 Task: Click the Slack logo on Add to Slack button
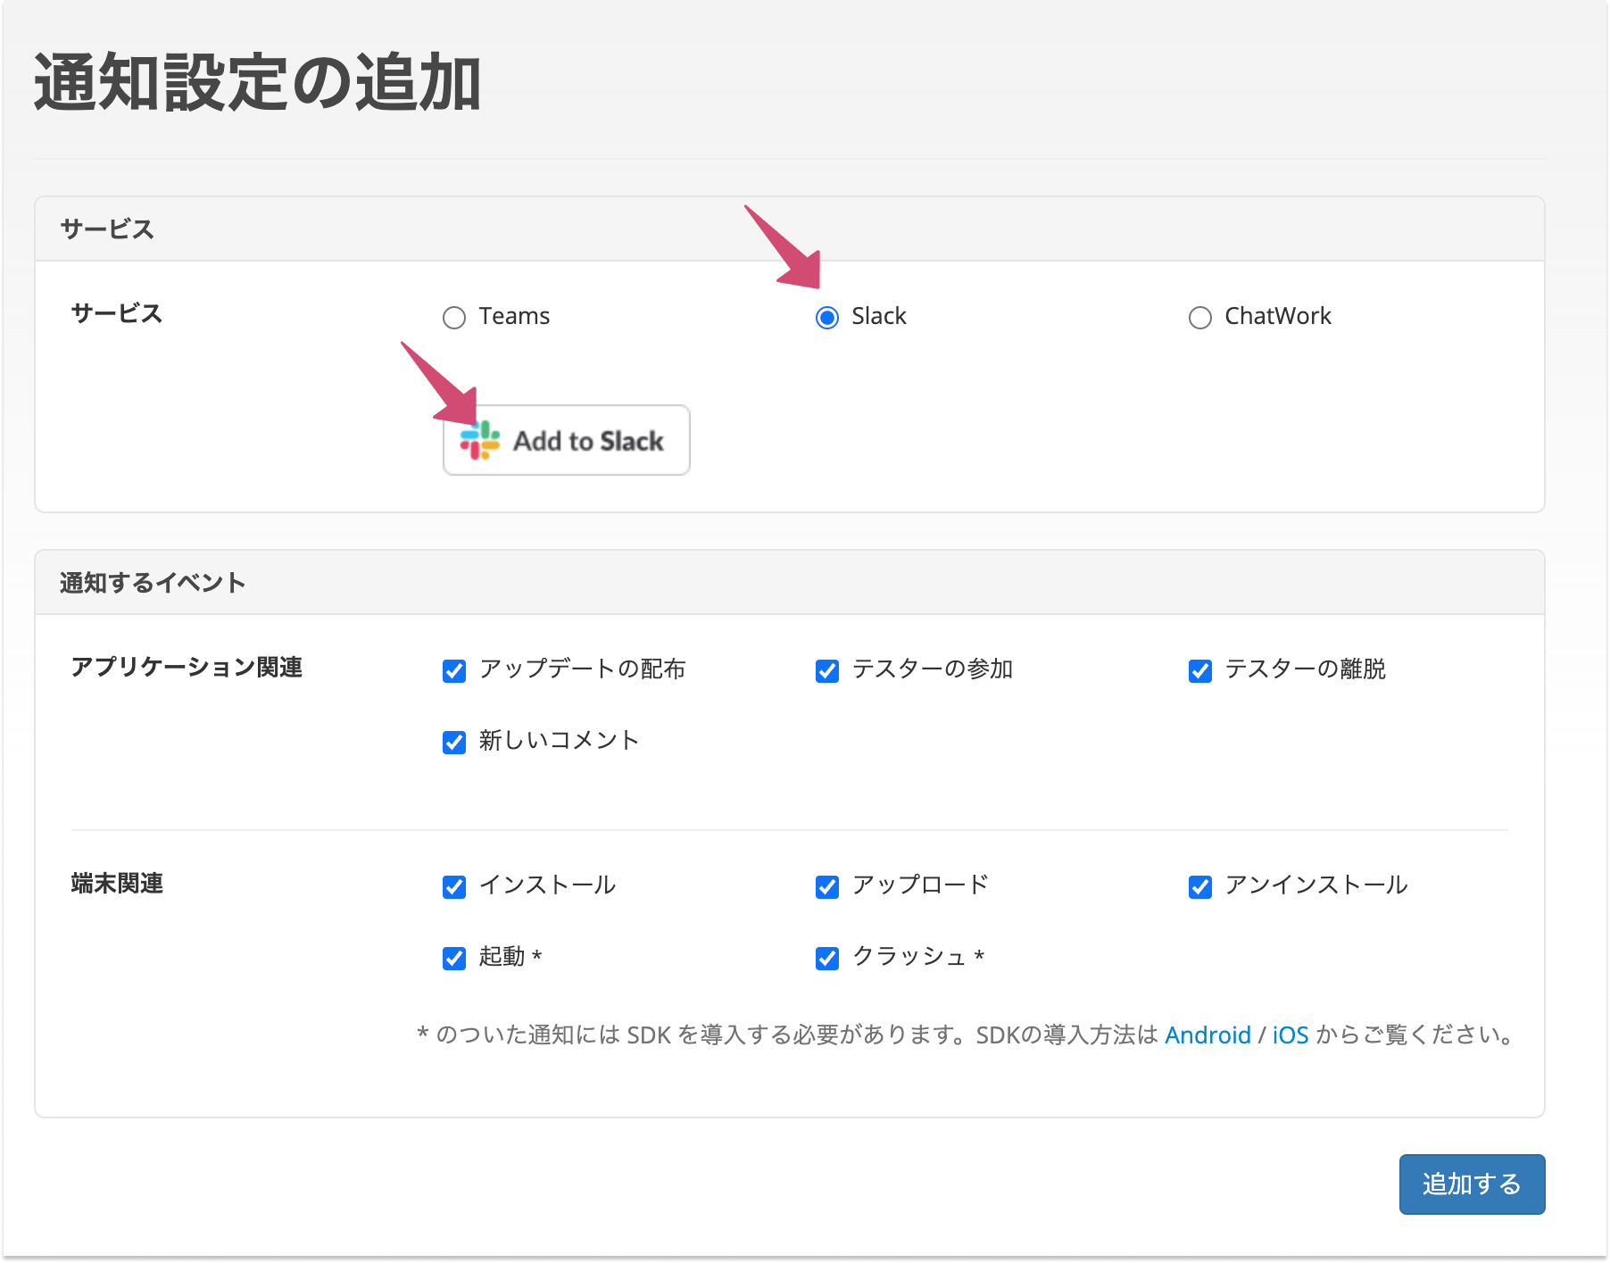coord(481,440)
